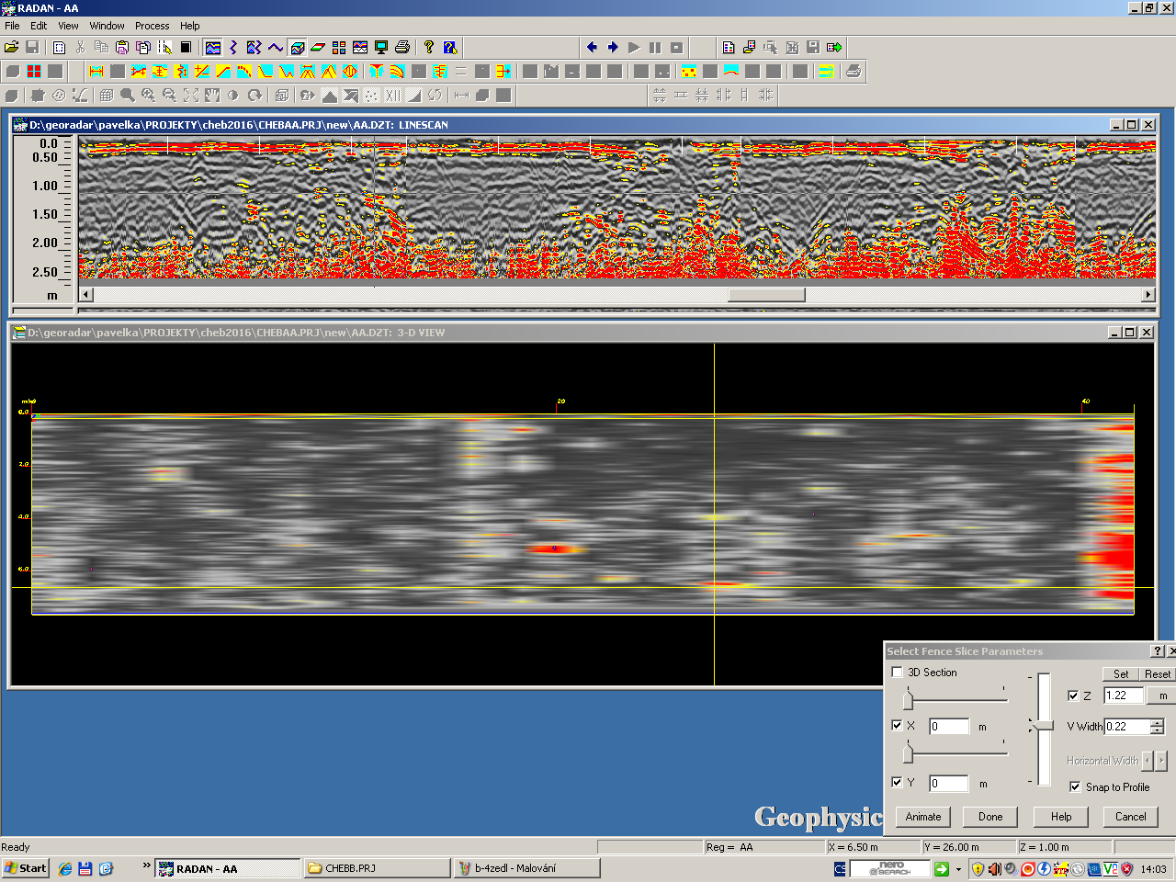Select the Linescan display mode icon
This screenshot has height=882, width=1176.
(x=213, y=47)
